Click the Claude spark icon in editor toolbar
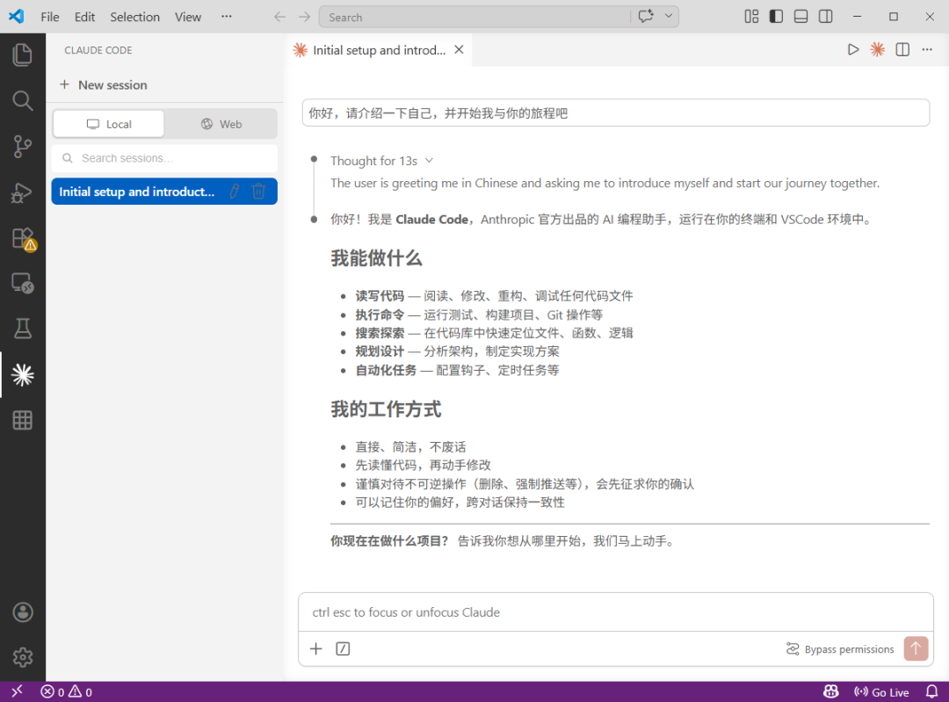This screenshot has height=702, width=949. (877, 49)
